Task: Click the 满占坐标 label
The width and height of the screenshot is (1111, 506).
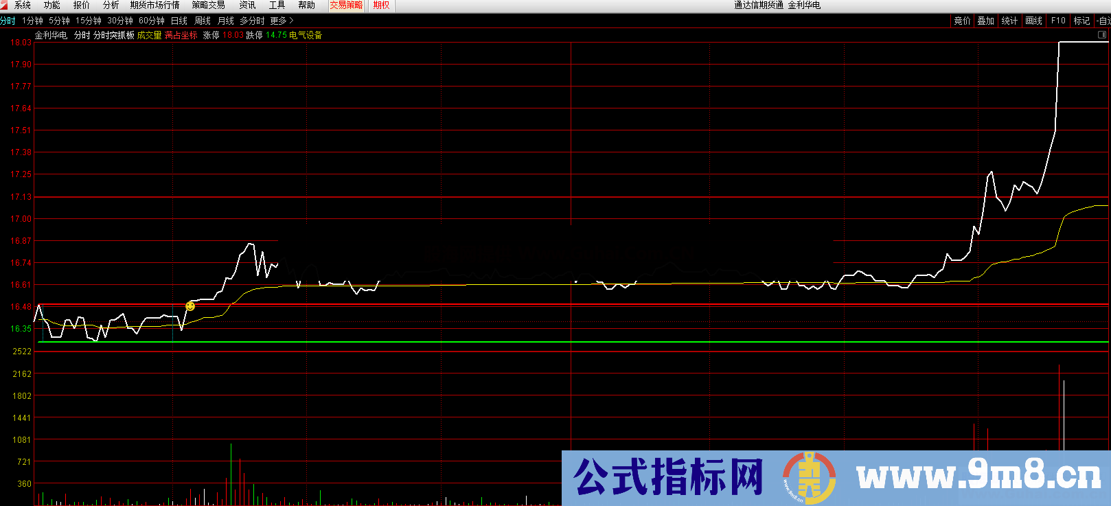Action: pos(181,36)
